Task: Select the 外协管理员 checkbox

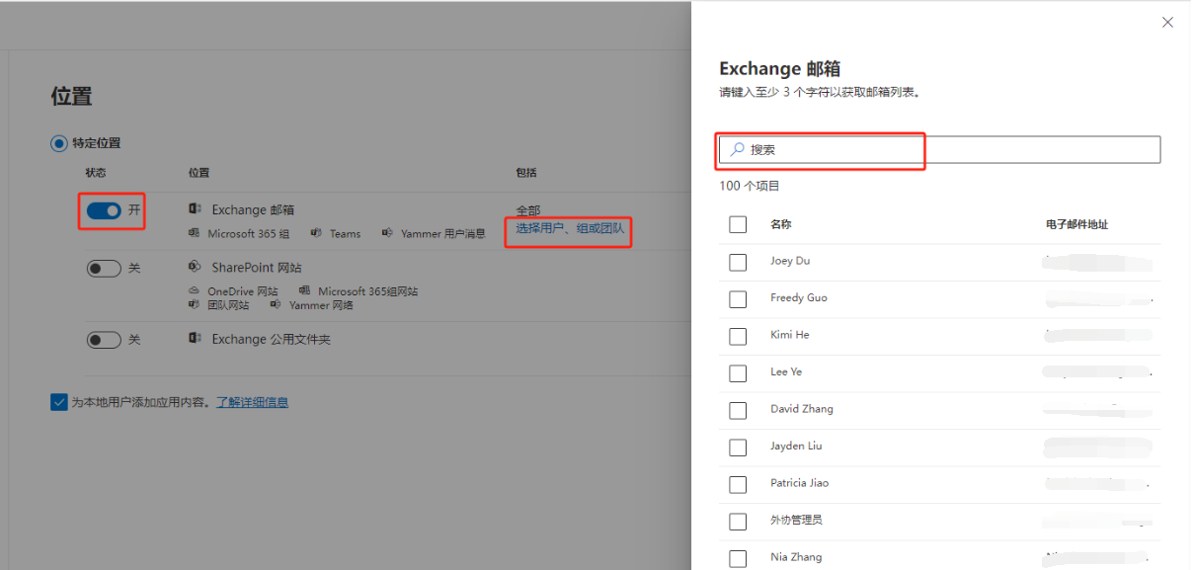Action: pyautogui.click(x=738, y=521)
